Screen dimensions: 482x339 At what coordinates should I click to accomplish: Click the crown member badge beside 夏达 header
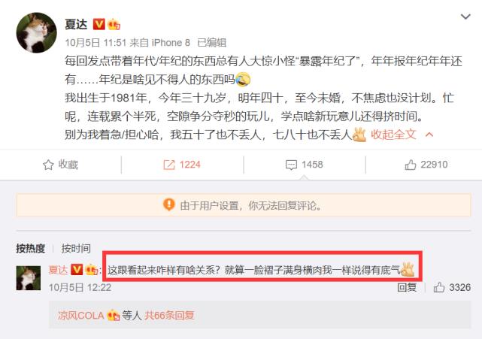click(x=114, y=24)
